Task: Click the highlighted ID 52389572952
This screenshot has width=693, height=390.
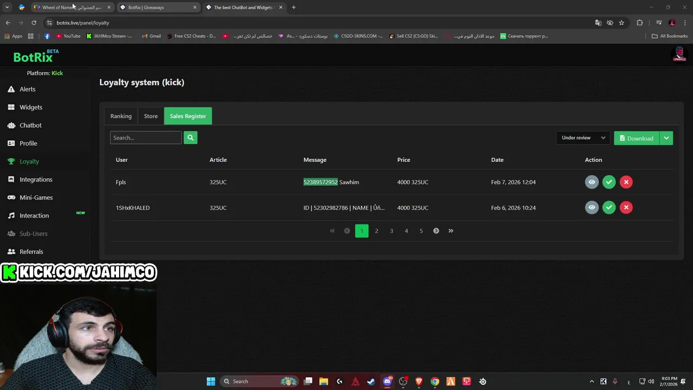Action: (321, 182)
